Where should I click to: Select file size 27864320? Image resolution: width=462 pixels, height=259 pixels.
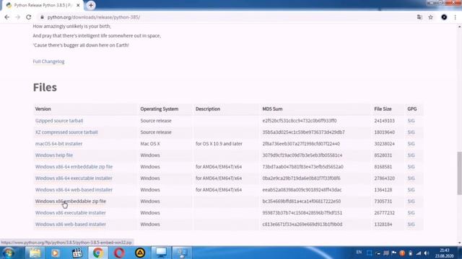click(x=384, y=178)
